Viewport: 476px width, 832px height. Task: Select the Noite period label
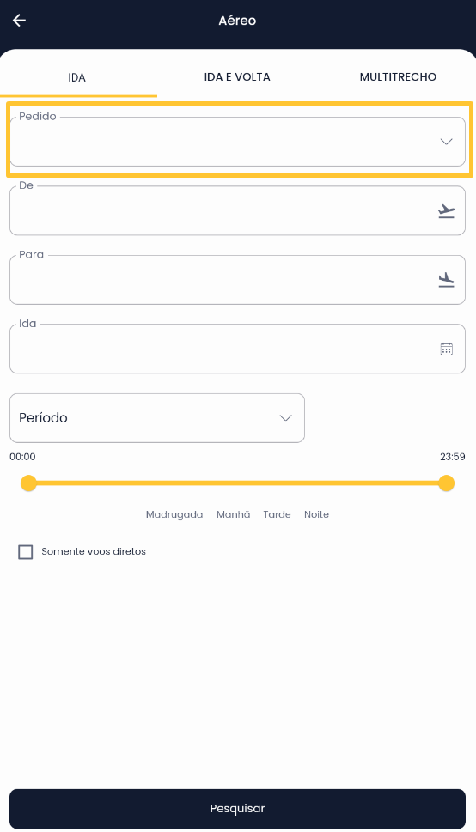pyautogui.click(x=317, y=514)
